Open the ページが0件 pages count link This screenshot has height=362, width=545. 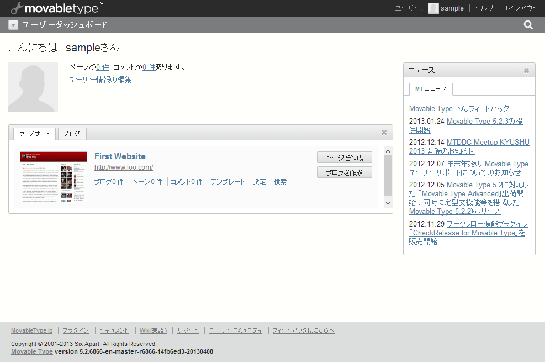pos(103,67)
